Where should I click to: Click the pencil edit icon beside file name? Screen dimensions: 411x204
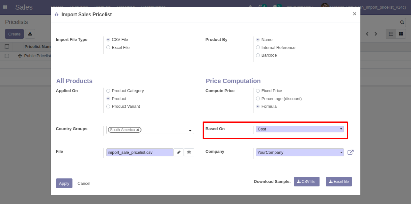[179, 153]
